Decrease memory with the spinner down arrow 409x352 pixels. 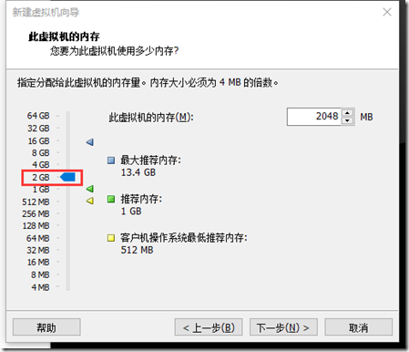pyautogui.click(x=347, y=120)
